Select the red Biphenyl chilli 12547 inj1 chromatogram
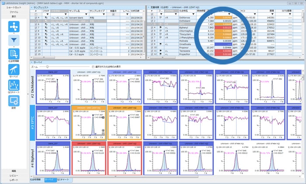This screenshot has height=184, width=306. (89, 158)
